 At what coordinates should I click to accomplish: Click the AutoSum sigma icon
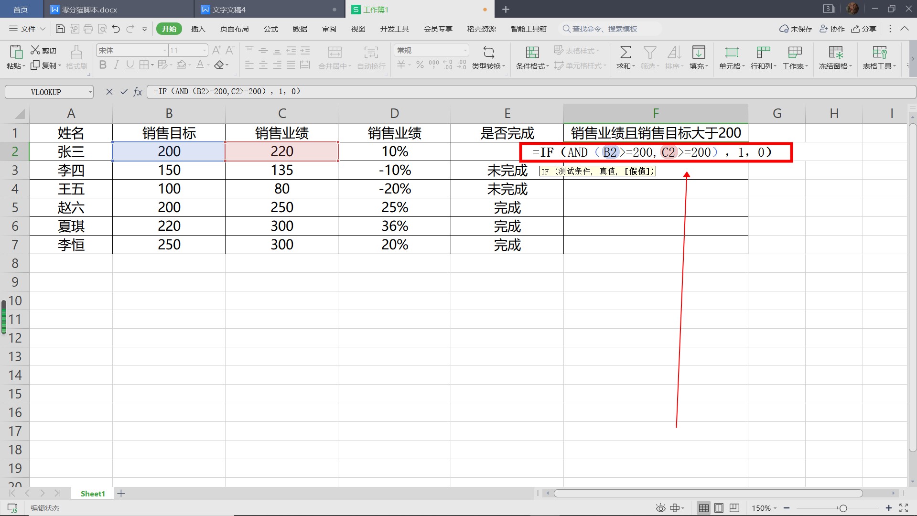(625, 52)
